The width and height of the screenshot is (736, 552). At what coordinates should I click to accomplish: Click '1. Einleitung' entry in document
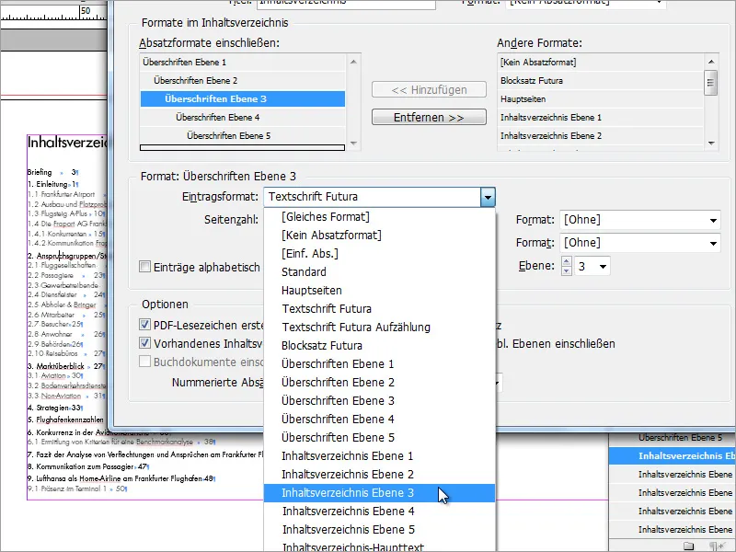coord(48,185)
